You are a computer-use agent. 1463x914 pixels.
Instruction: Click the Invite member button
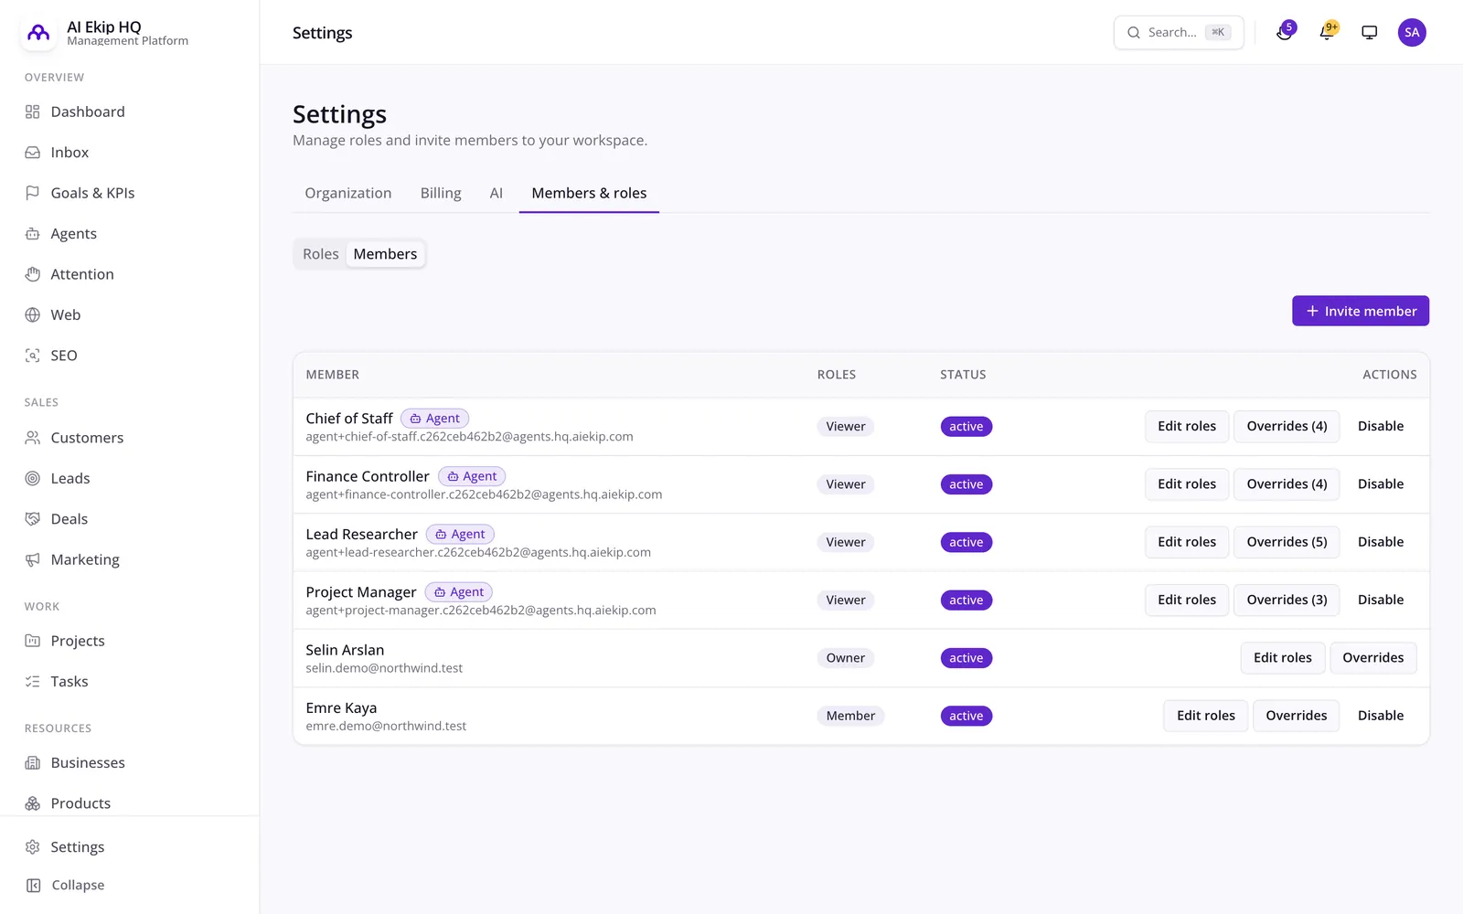1361,311
